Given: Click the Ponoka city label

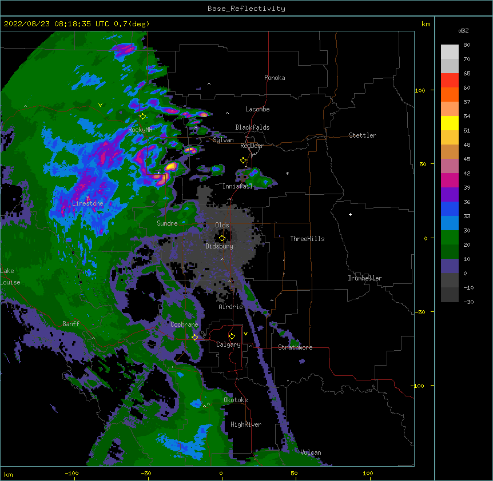Looking at the screenshot, I should tap(275, 78).
